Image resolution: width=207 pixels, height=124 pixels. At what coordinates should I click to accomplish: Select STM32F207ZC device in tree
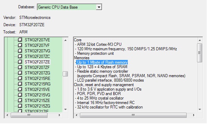click(x=37, y=56)
